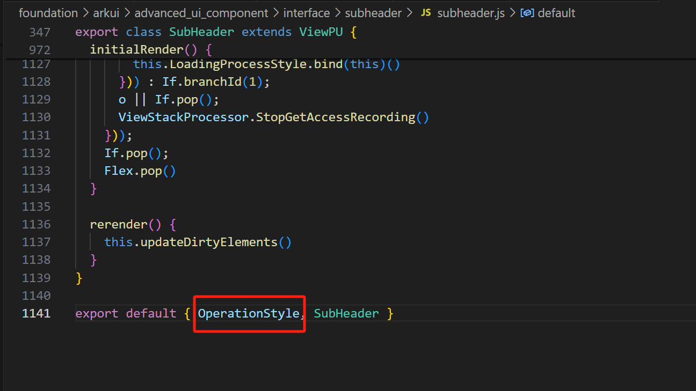Viewport: 696px width, 391px height.
Task: Click the default keyword on line 1141
Action: pos(151,313)
